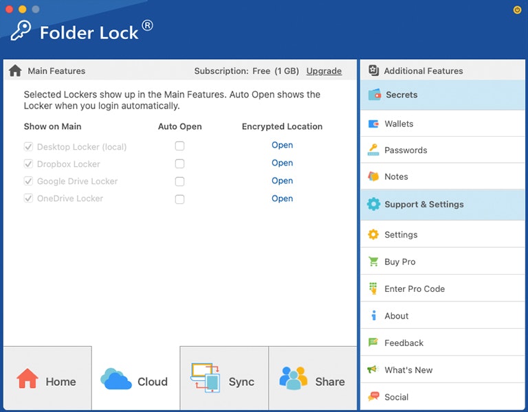Open encrypted location of Desktop Locker
528x412 pixels.
coord(282,145)
